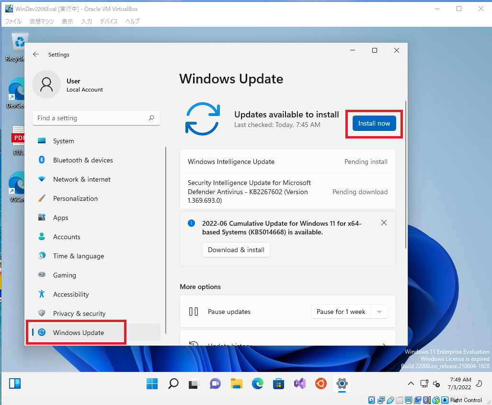The image size is (492, 405).
Task: Dismiss the cumulative update notification
Action: tap(384, 223)
